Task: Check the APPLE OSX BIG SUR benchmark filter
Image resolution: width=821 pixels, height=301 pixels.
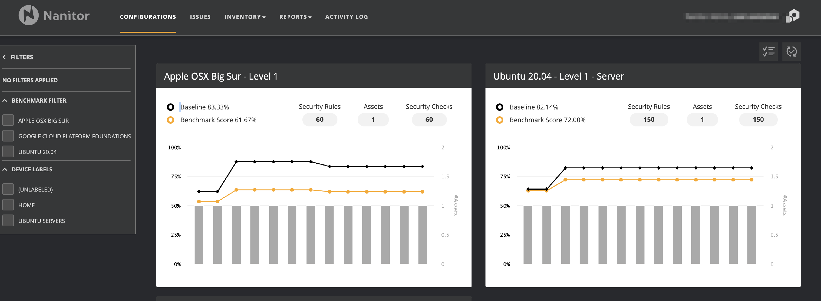Action: pos(8,120)
